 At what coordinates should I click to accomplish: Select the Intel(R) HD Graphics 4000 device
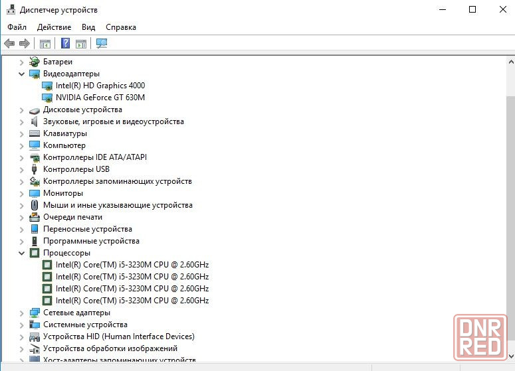(x=100, y=86)
